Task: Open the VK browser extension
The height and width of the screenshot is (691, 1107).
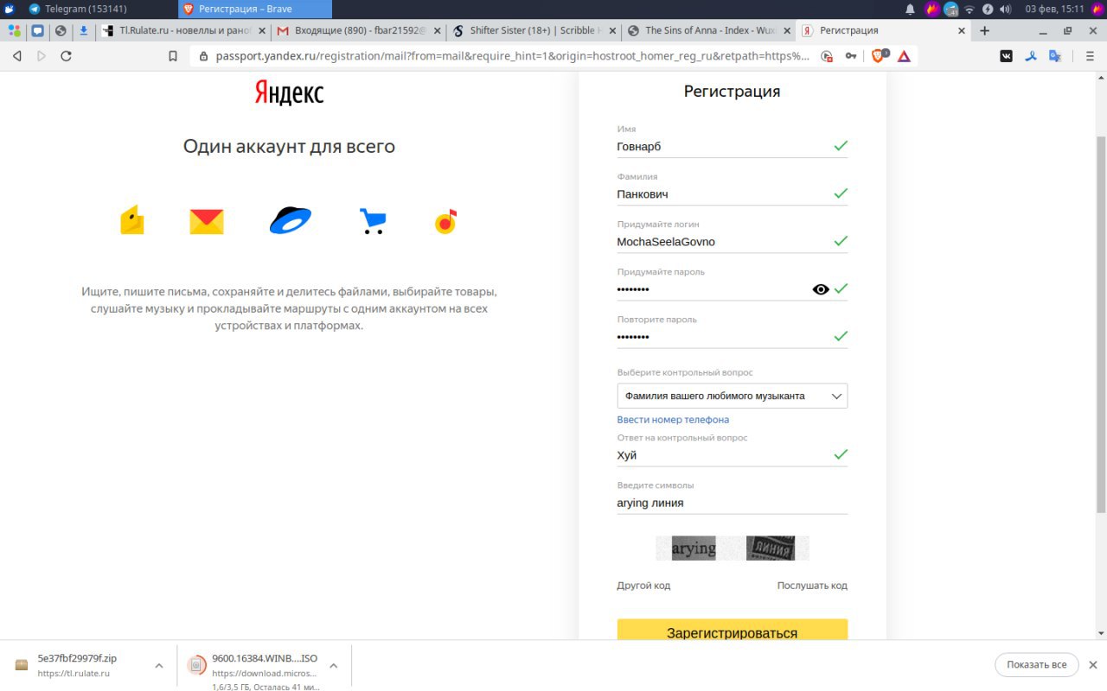Action: pyautogui.click(x=1007, y=56)
